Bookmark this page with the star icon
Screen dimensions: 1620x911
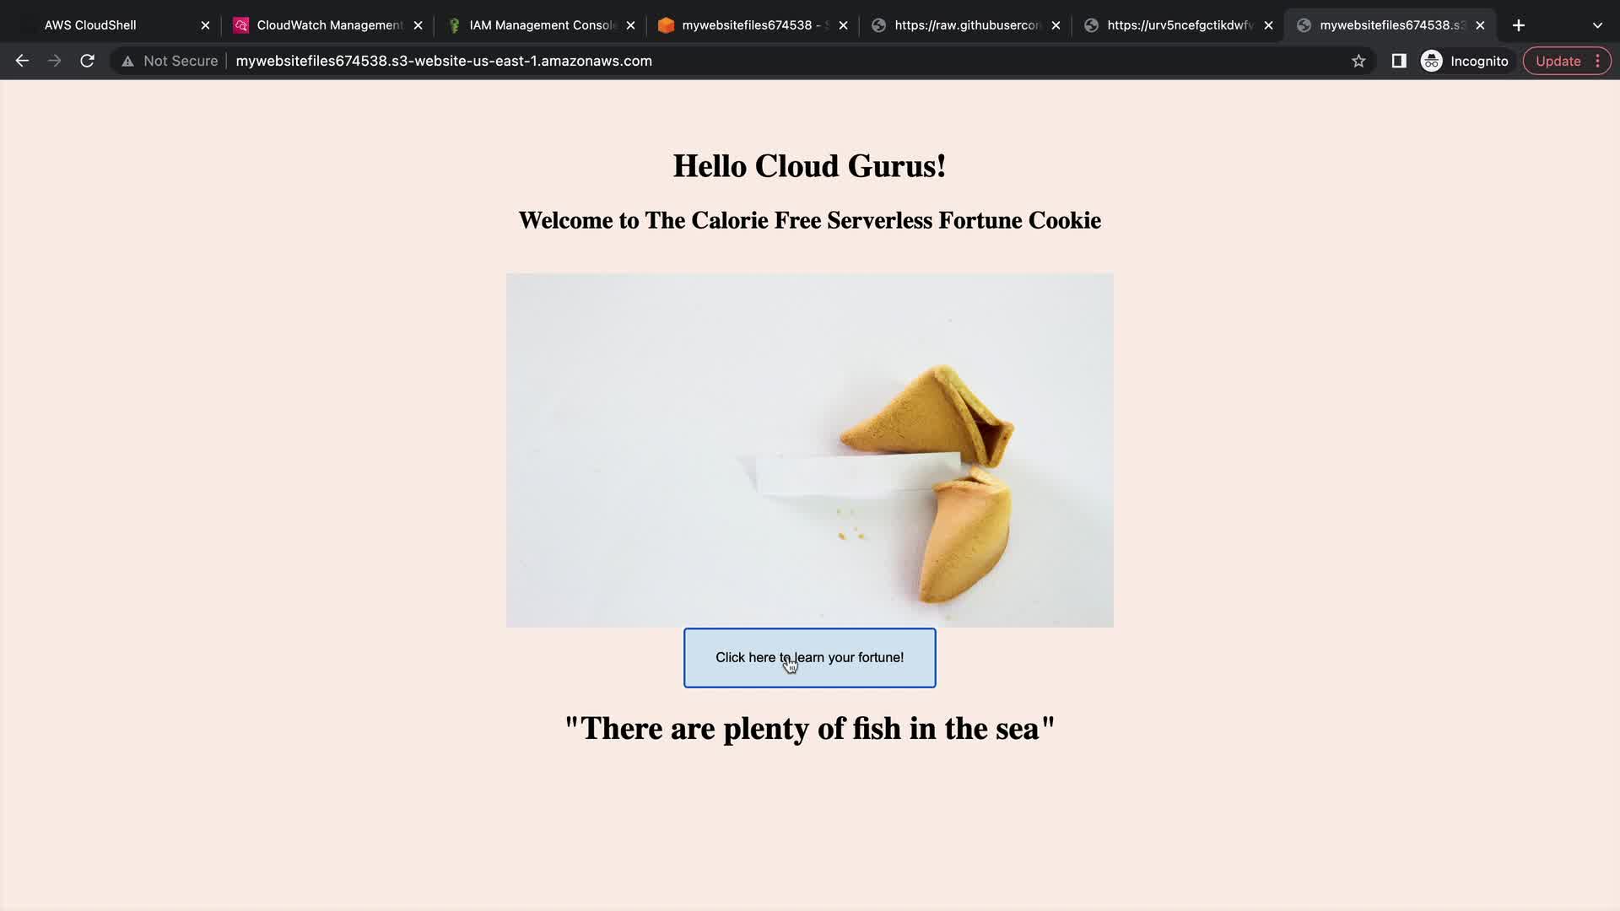[1358, 61]
